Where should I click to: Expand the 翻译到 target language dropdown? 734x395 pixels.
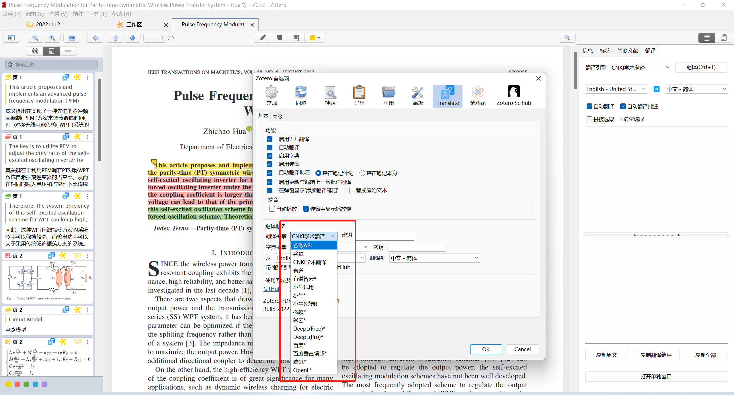click(434, 258)
